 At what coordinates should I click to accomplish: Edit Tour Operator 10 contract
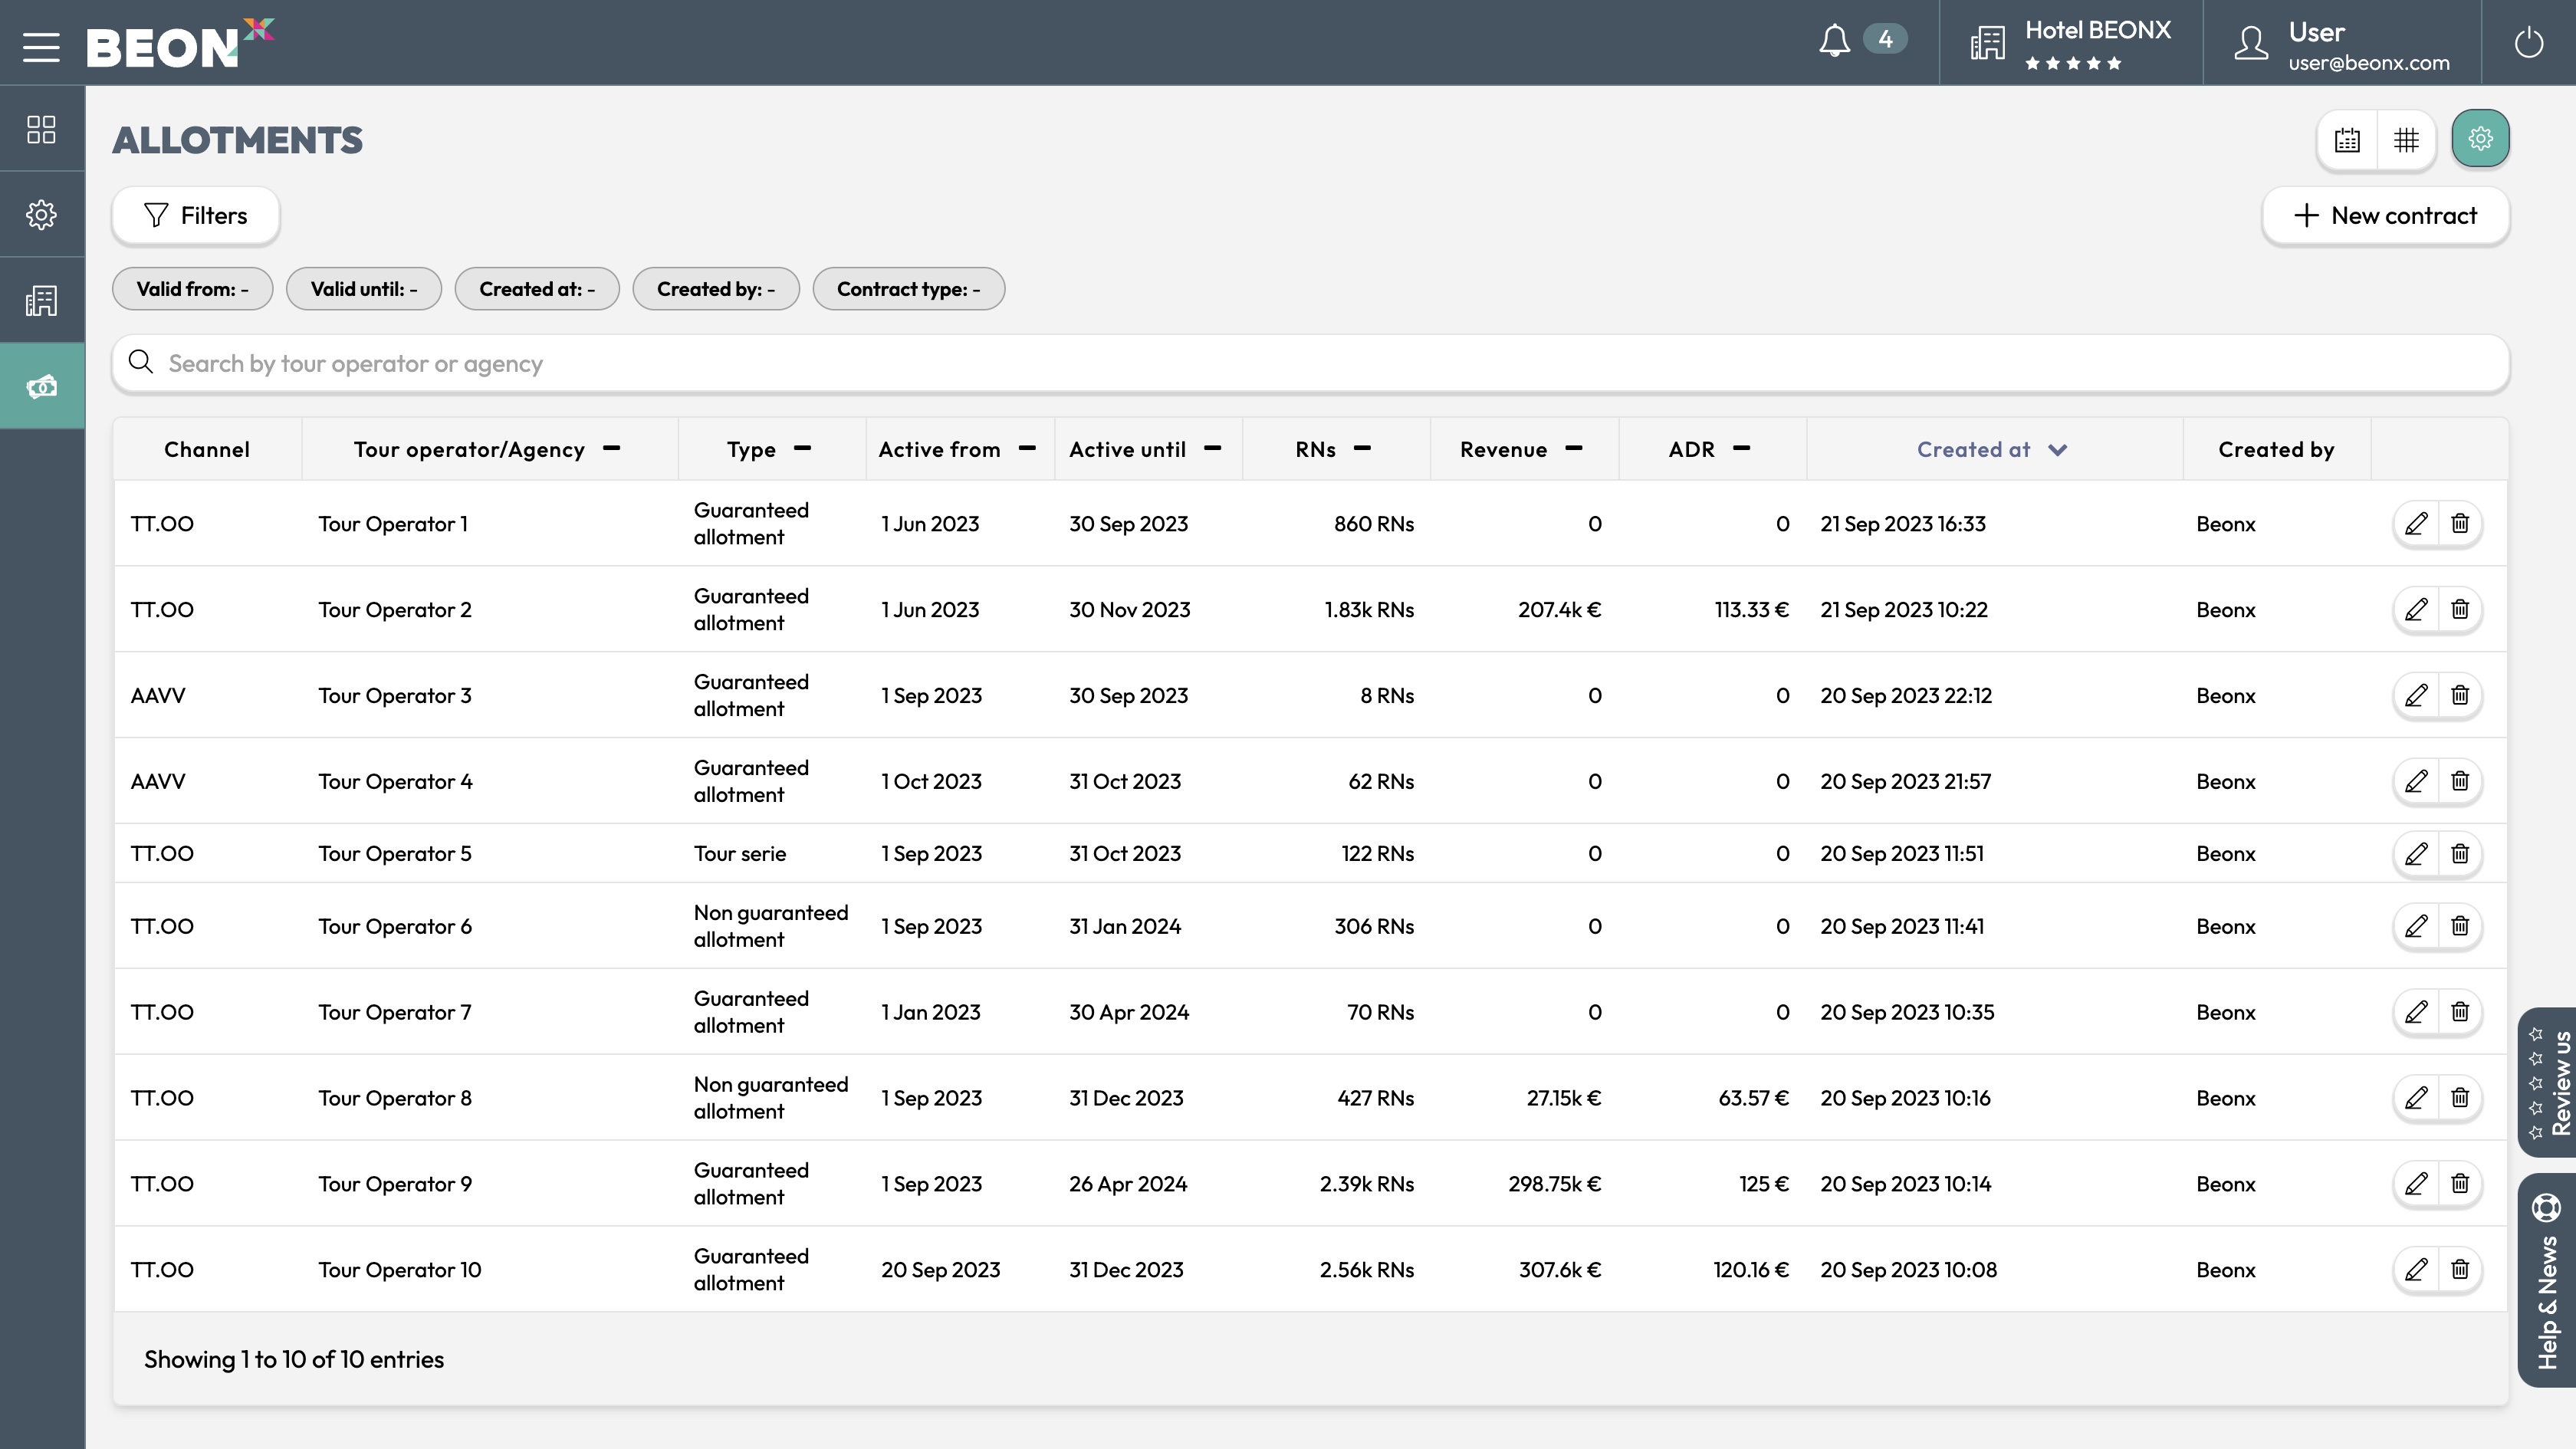pyautogui.click(x=2416, y=1270)
